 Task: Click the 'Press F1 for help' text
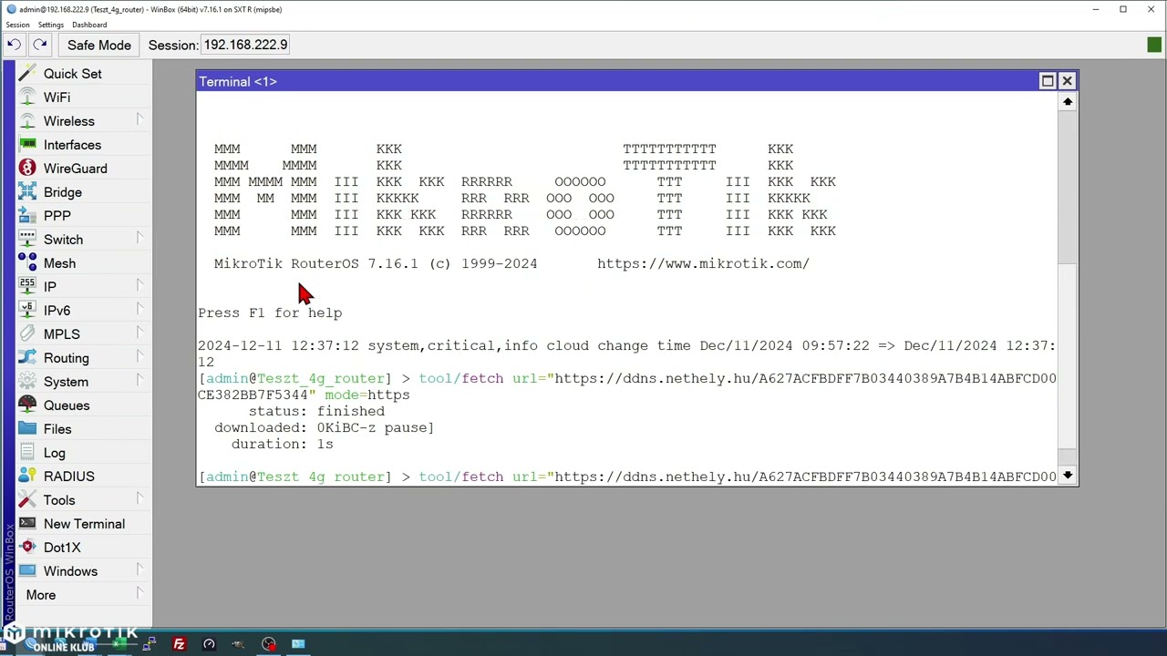(270, 313)
